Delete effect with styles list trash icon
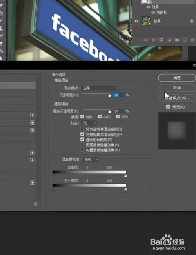 (x=36, y=204)
